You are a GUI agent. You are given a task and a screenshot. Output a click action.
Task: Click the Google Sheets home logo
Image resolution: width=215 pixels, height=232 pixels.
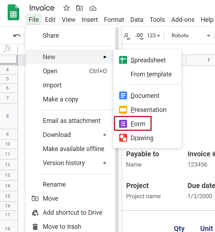pos(13,14)
